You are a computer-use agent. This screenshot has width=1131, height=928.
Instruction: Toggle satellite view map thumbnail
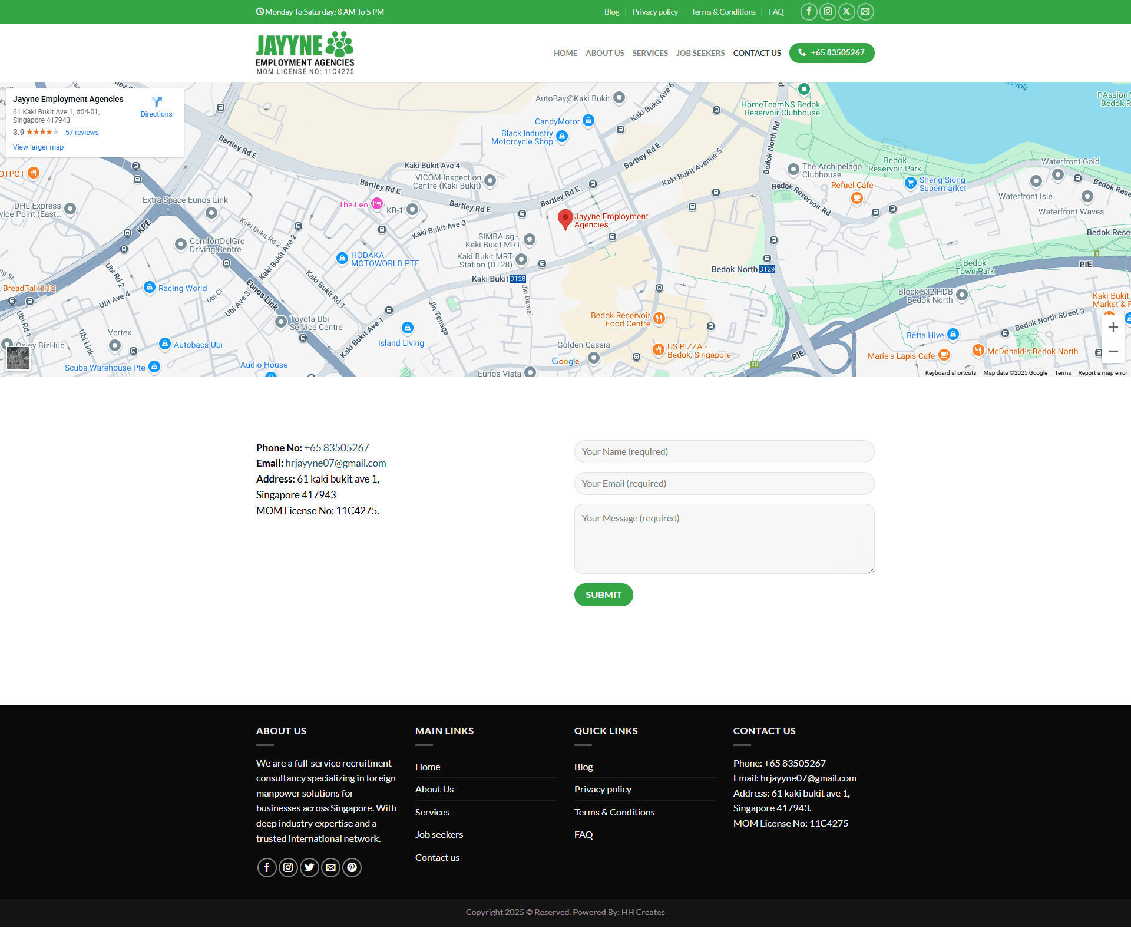(18, 358)
